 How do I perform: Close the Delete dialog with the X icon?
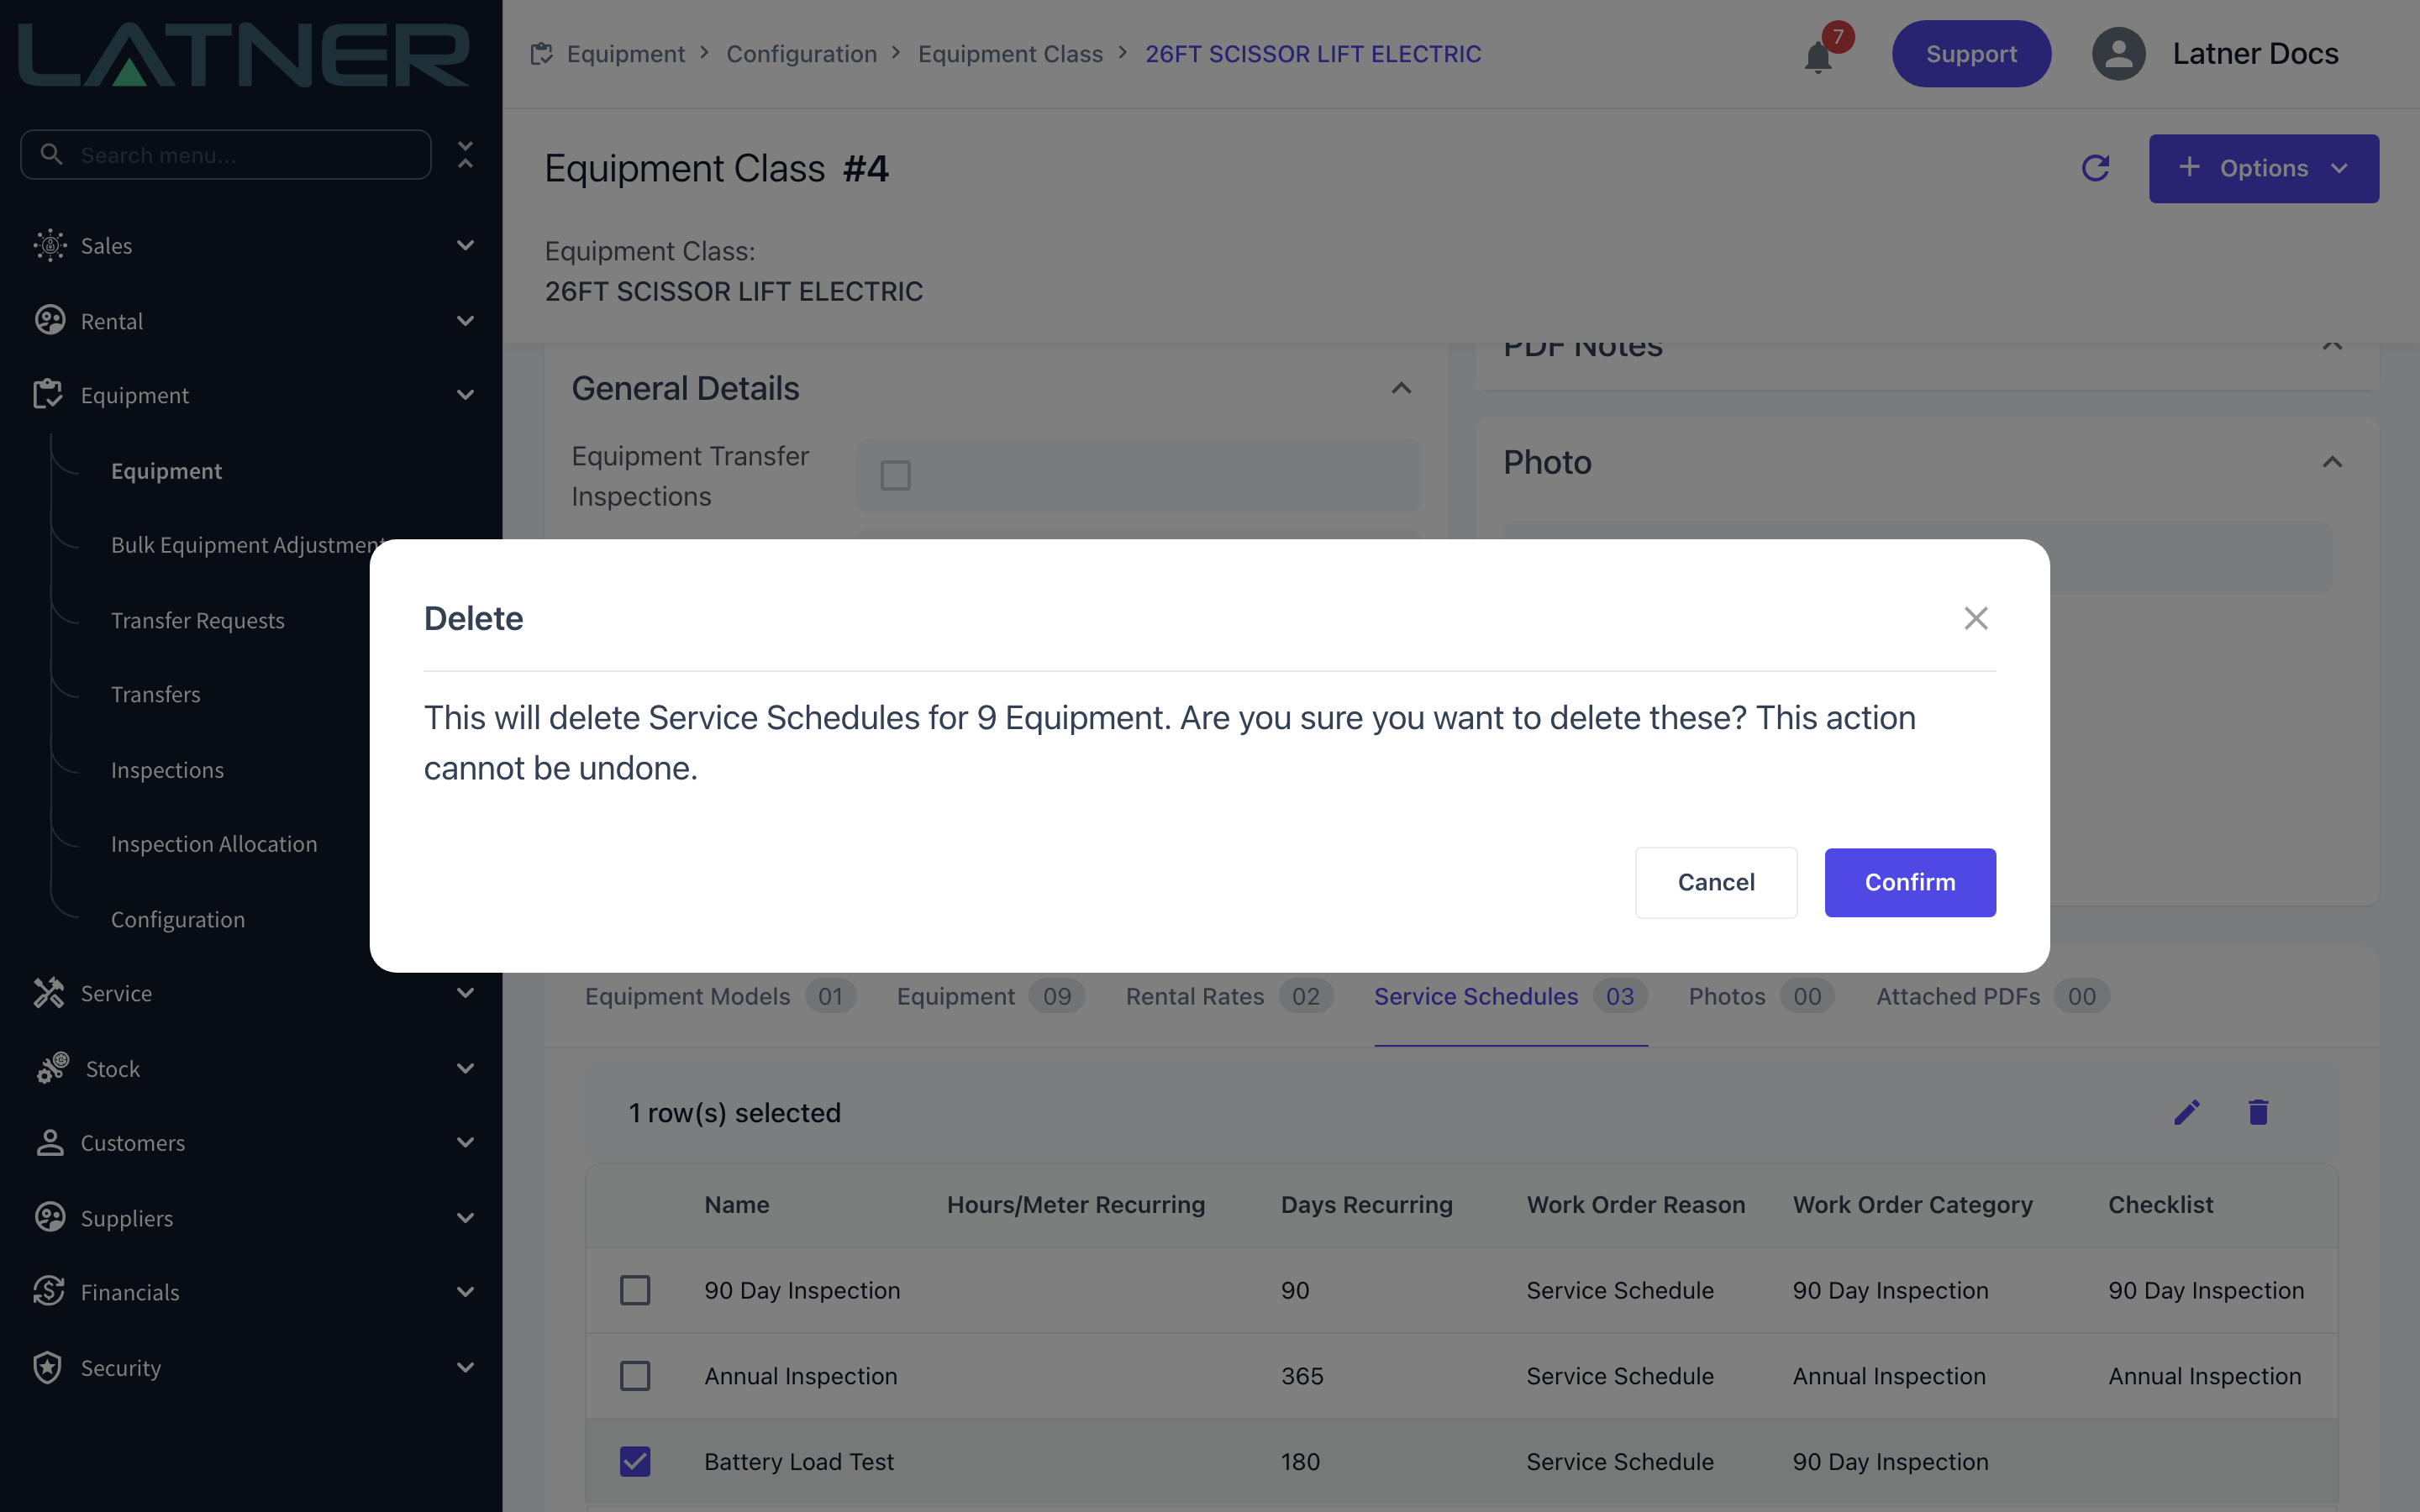pos(1975,618)
